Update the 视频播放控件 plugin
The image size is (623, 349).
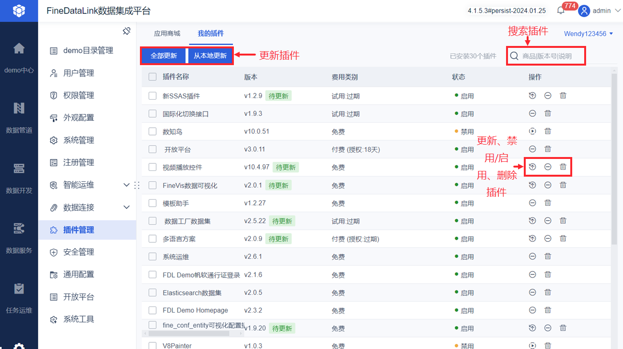point(532,167)
